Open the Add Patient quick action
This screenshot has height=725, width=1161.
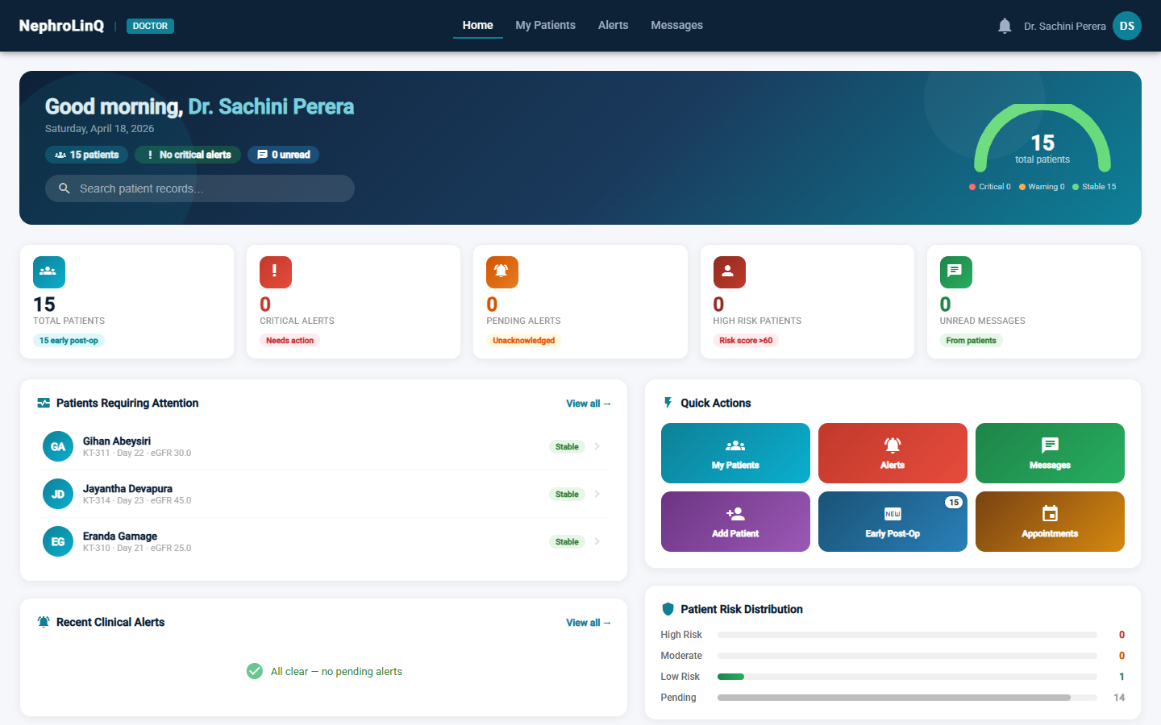[735, 521]
